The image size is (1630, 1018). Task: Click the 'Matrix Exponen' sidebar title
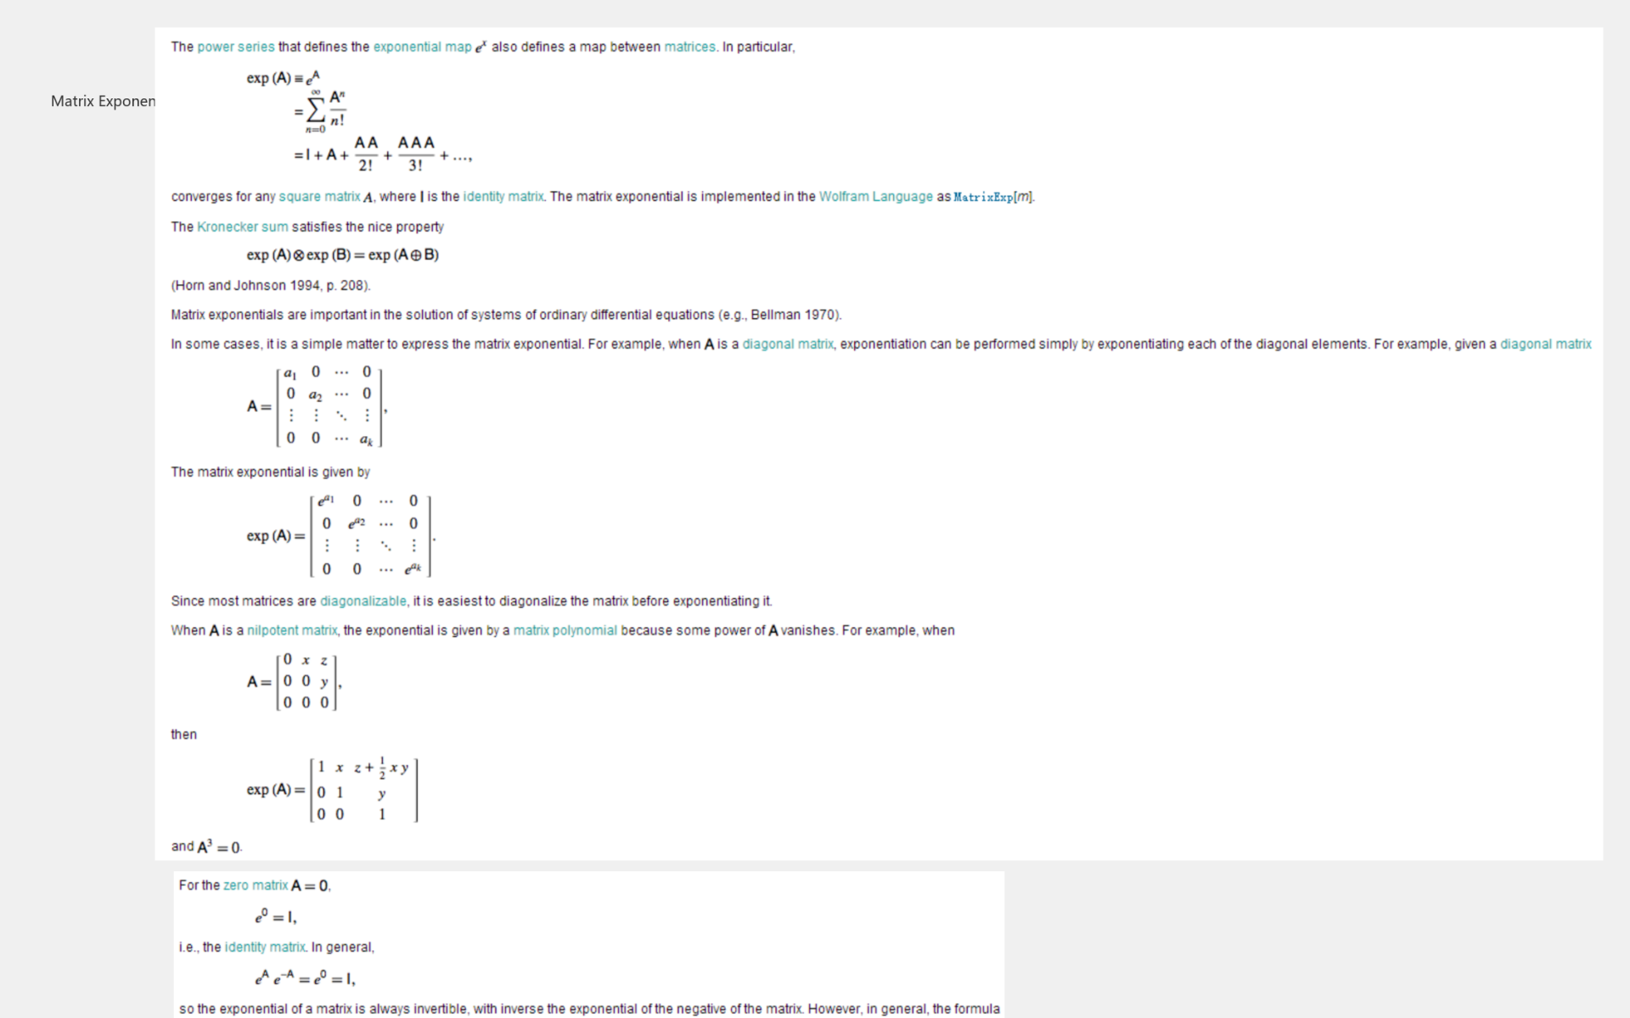103,101
